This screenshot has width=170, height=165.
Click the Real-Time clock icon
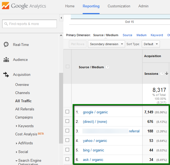tap(6, 44)
